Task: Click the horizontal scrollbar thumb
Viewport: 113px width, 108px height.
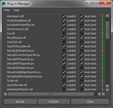Action: (51, 94)
